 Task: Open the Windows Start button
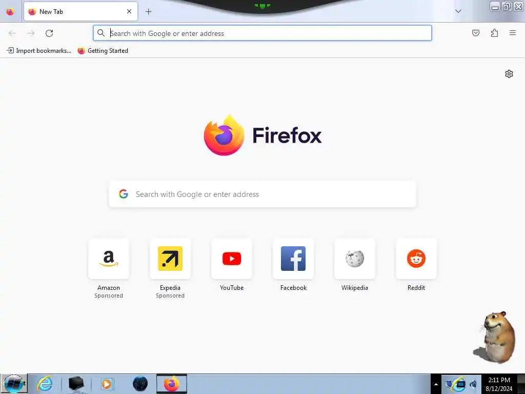[13, 384]
